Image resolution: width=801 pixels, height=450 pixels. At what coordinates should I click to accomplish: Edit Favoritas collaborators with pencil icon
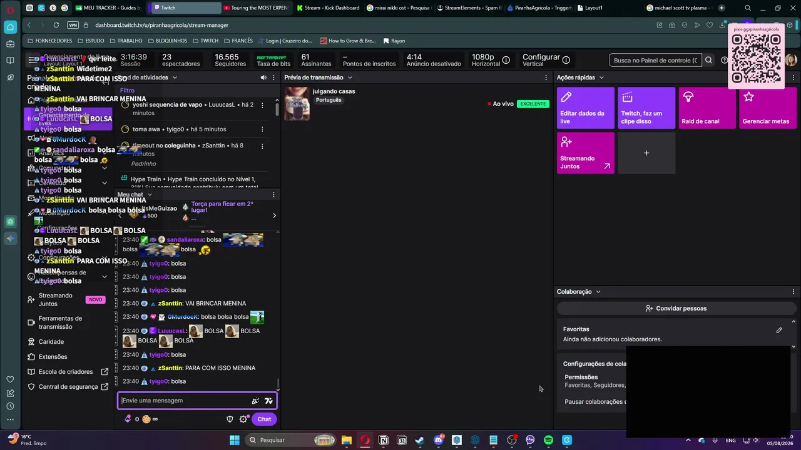779,330
